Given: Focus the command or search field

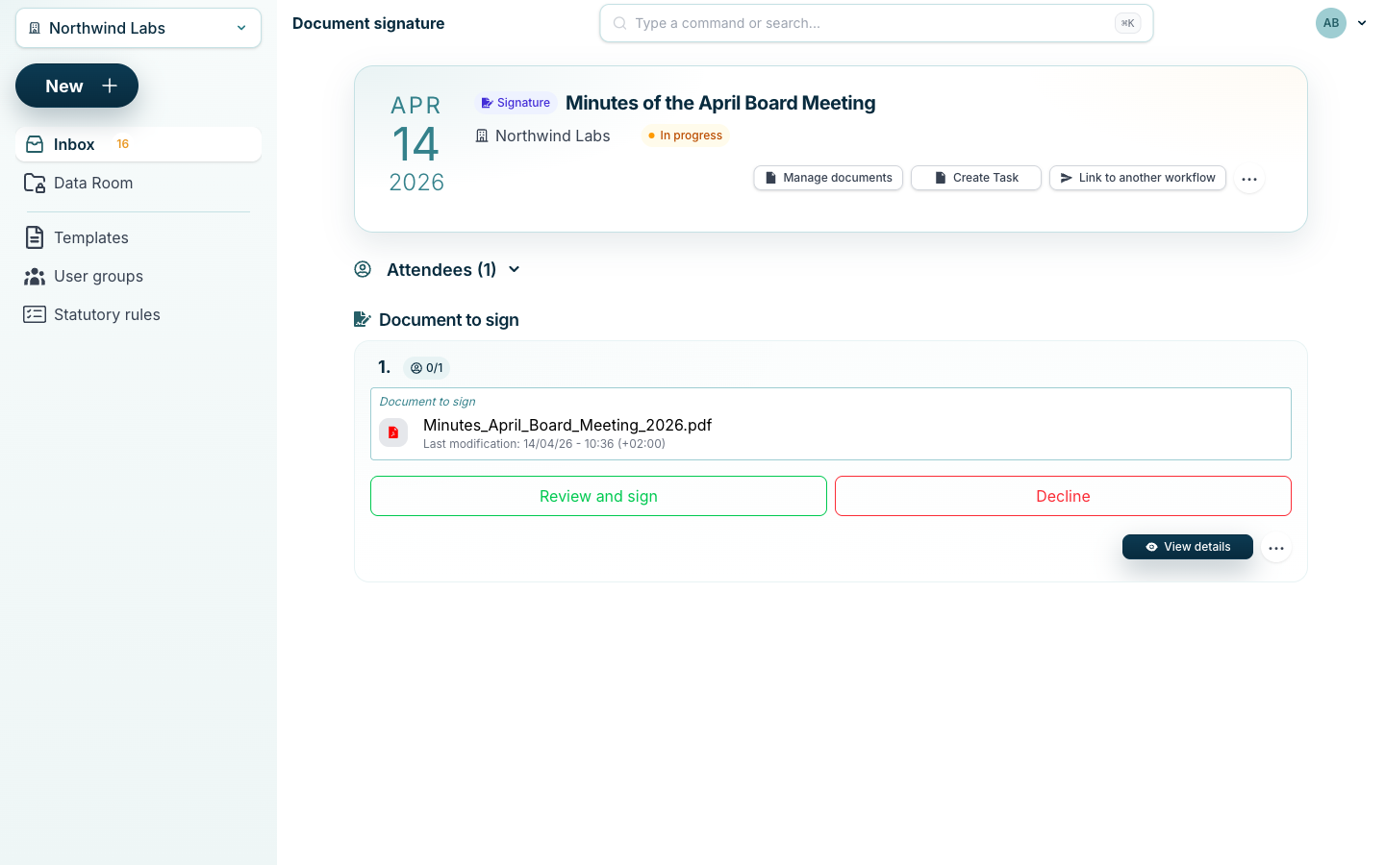Looking at the screenshot, I should pyautogui.click(x=876, y=23).
